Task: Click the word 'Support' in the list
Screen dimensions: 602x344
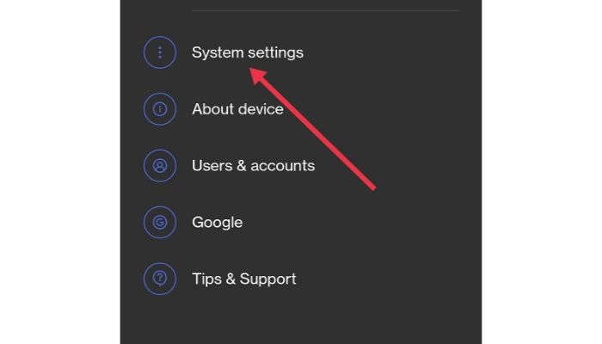Action: (x=267, y=279)
